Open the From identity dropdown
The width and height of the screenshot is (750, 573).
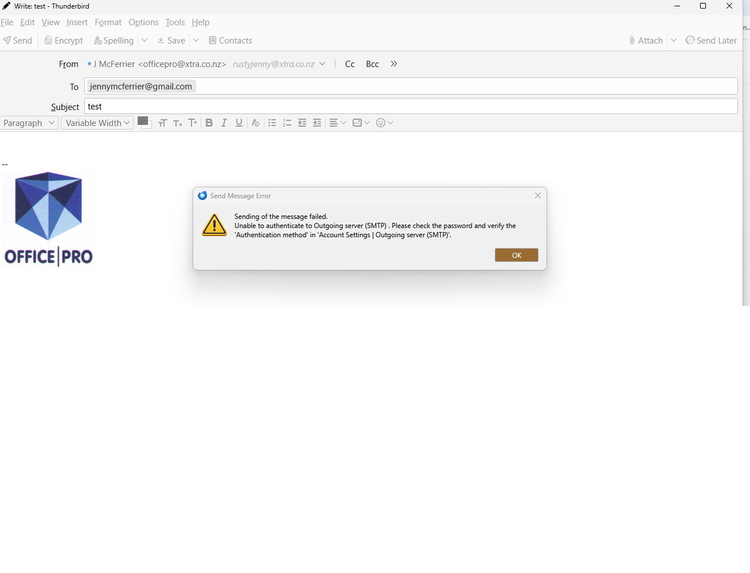[206, 64]
